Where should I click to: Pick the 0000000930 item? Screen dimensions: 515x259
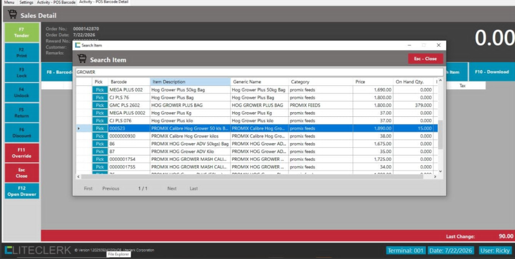pos(100,136)
